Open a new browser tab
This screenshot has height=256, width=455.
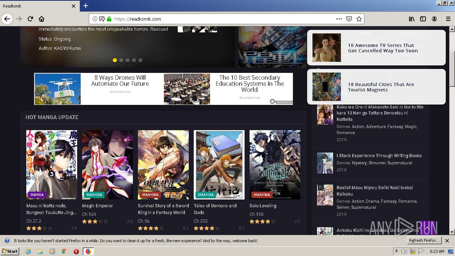(86, 6)
